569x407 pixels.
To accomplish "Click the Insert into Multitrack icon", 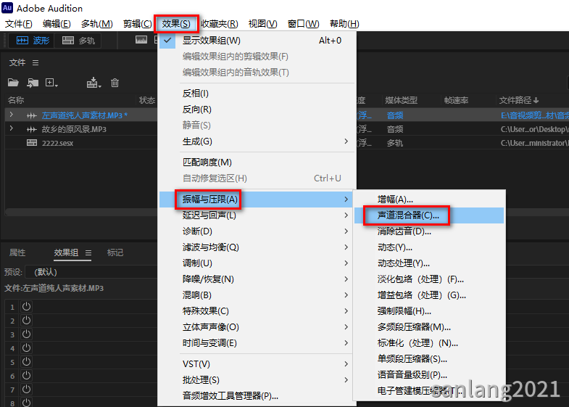I will click(x=94, y=83).
